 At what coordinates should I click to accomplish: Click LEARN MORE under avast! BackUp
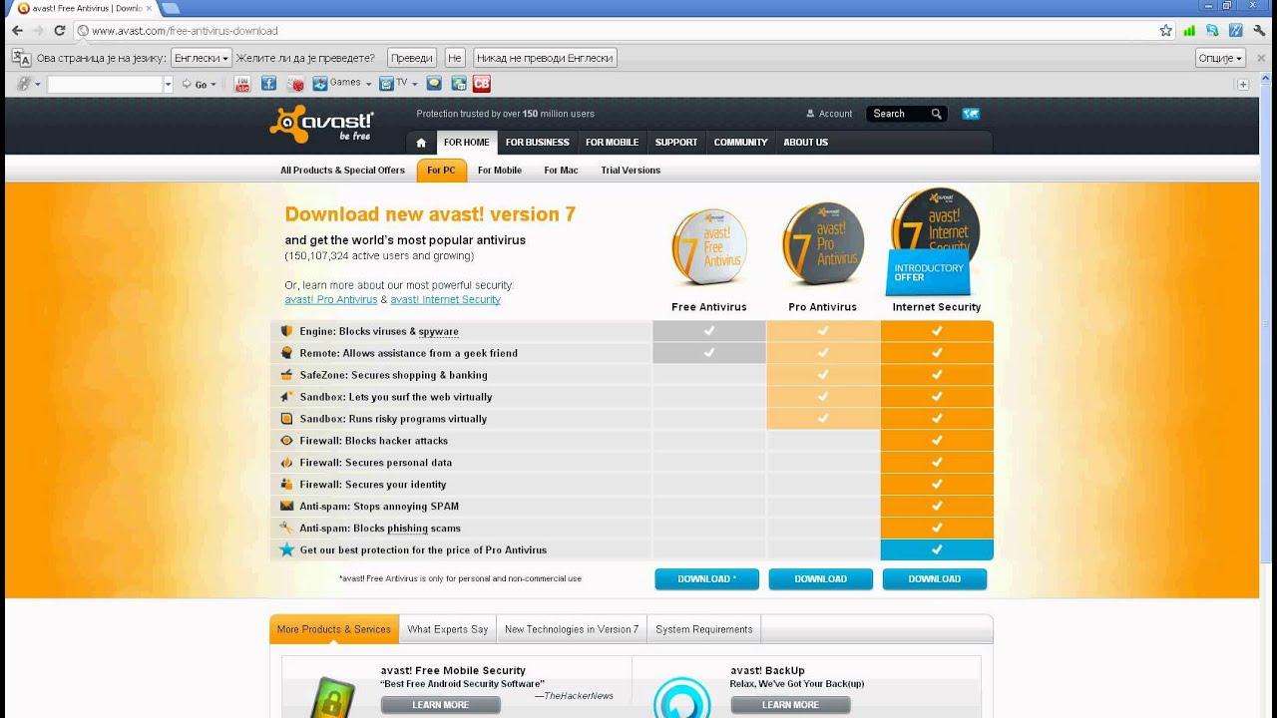(790, 705)
